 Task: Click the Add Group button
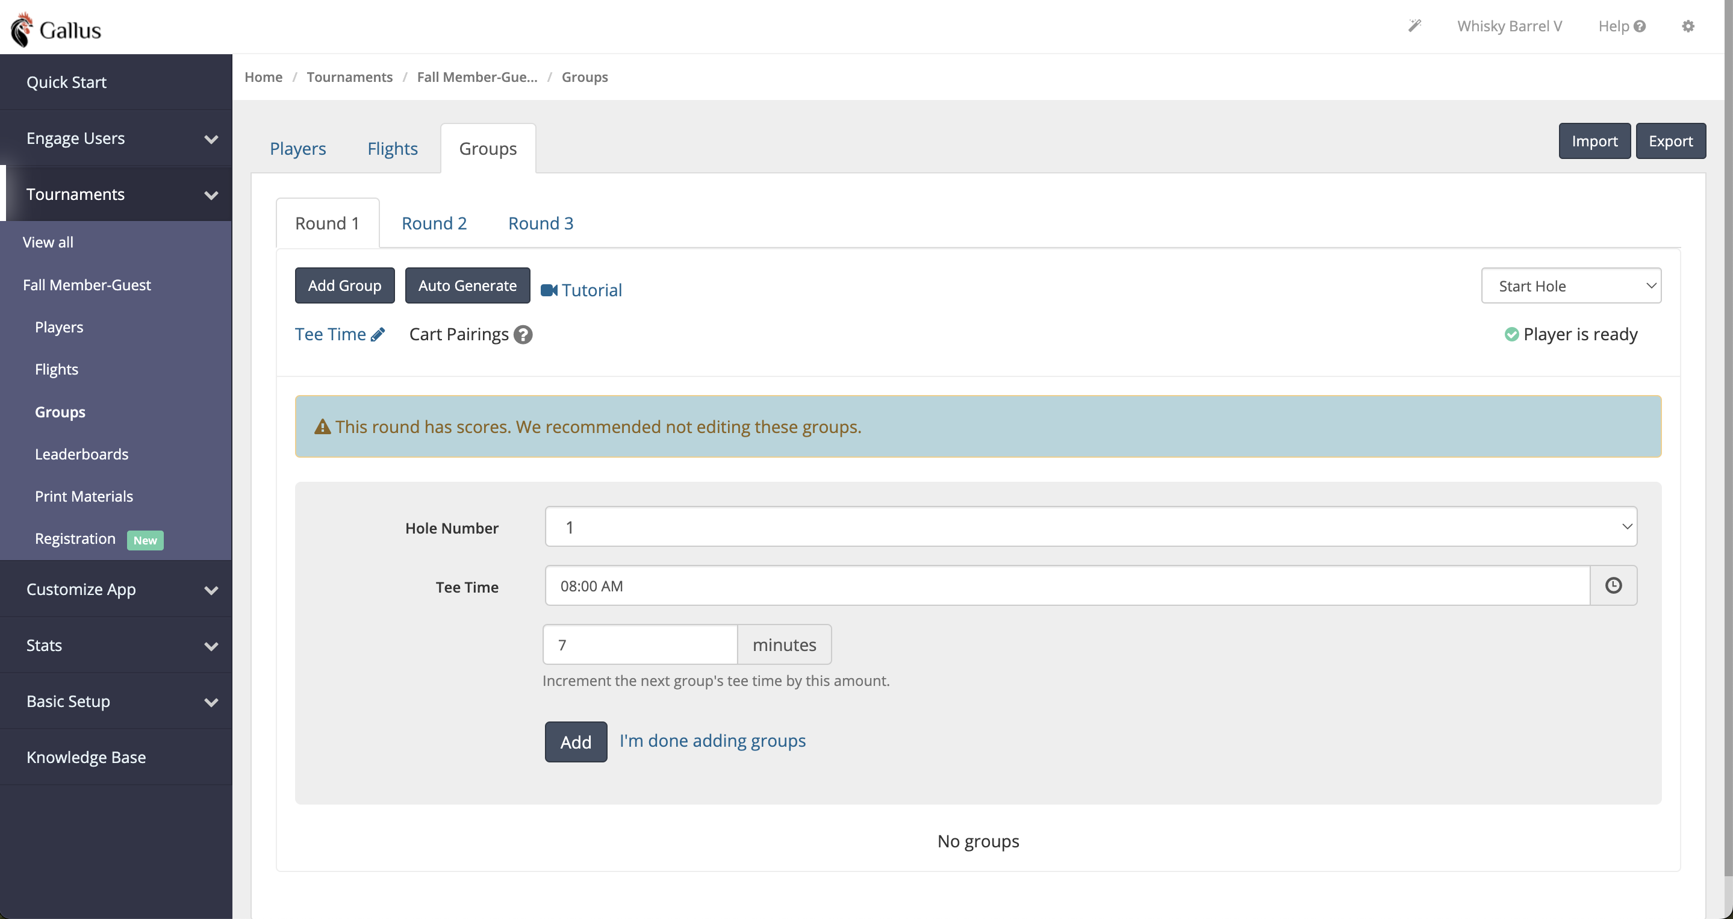click(344, 285)
